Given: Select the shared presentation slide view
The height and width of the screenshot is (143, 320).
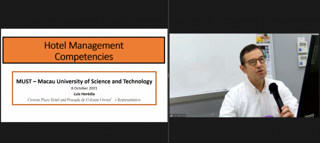Looking at the screenshot, I should (x=84, y=75).
